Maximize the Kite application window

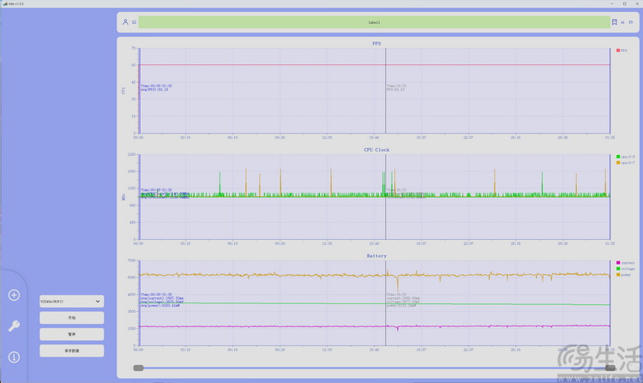624,3
